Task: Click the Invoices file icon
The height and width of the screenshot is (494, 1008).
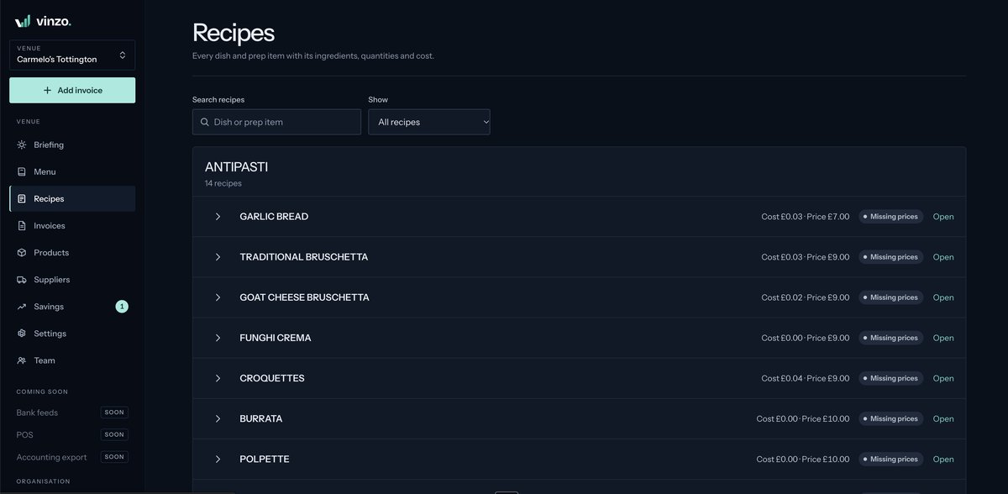Action: [22, 226]
